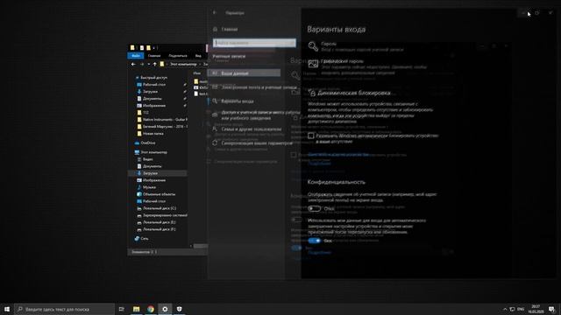Open the Native Instruments folder
Screen dimensions: 561x315
[165, 120]
